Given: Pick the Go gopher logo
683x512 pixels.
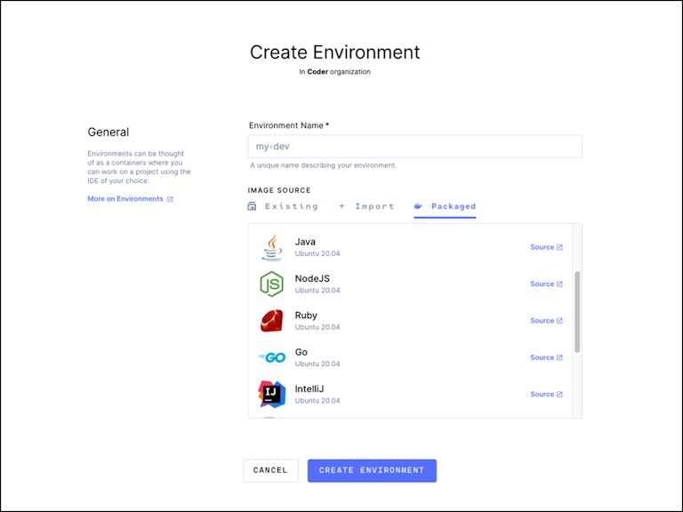Looking at the screenshot, I should pyautogui.click(x=272, y=357).
